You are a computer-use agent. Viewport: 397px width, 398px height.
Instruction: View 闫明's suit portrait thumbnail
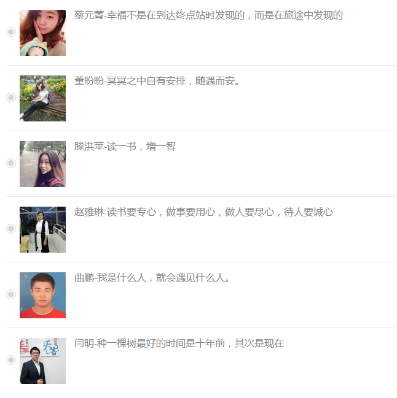[43, 361]
